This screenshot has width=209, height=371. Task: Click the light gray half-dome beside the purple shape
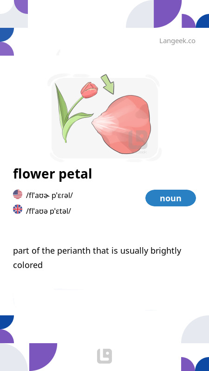pos(140,14)
